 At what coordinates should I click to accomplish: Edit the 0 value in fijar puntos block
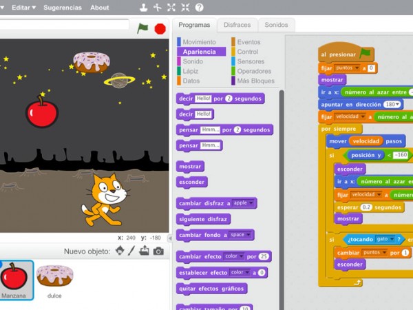point(371,68)
